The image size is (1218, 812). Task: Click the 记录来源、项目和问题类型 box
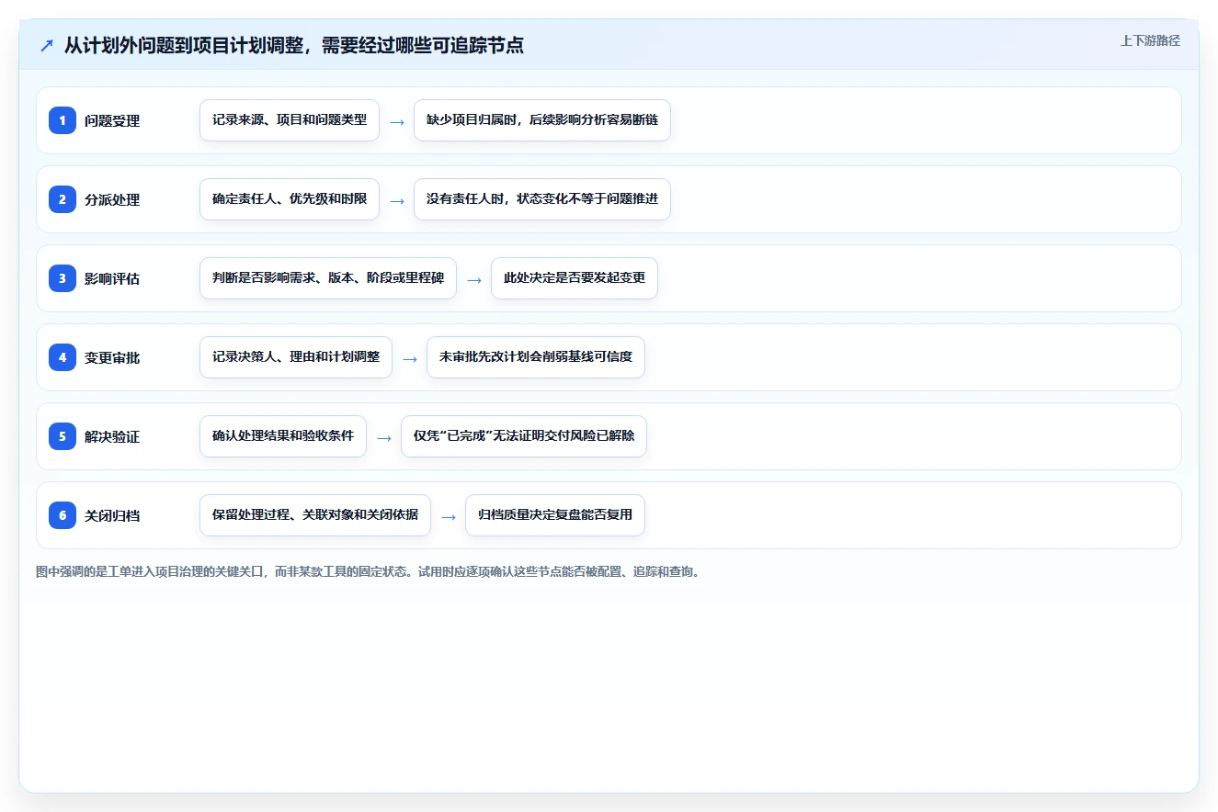point(290,120)
